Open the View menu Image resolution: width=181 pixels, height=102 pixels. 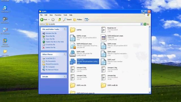point(51,15)
